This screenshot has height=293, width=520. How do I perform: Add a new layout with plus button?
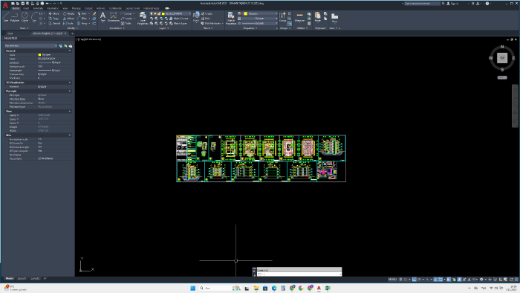click(x=45, y=278)
